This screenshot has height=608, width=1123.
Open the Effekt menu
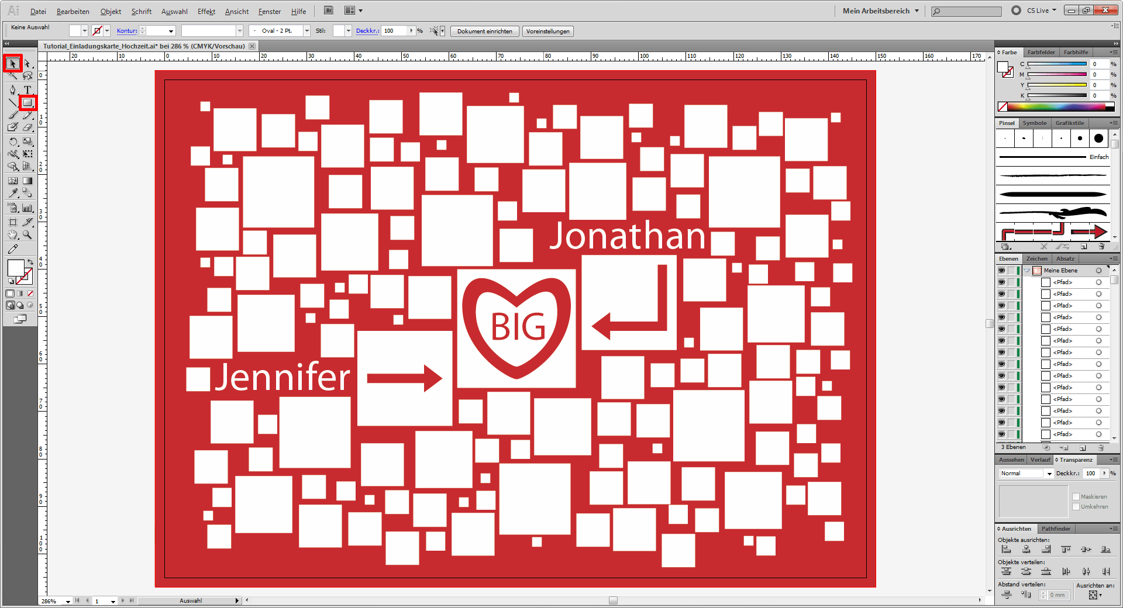tap(206, 11)
